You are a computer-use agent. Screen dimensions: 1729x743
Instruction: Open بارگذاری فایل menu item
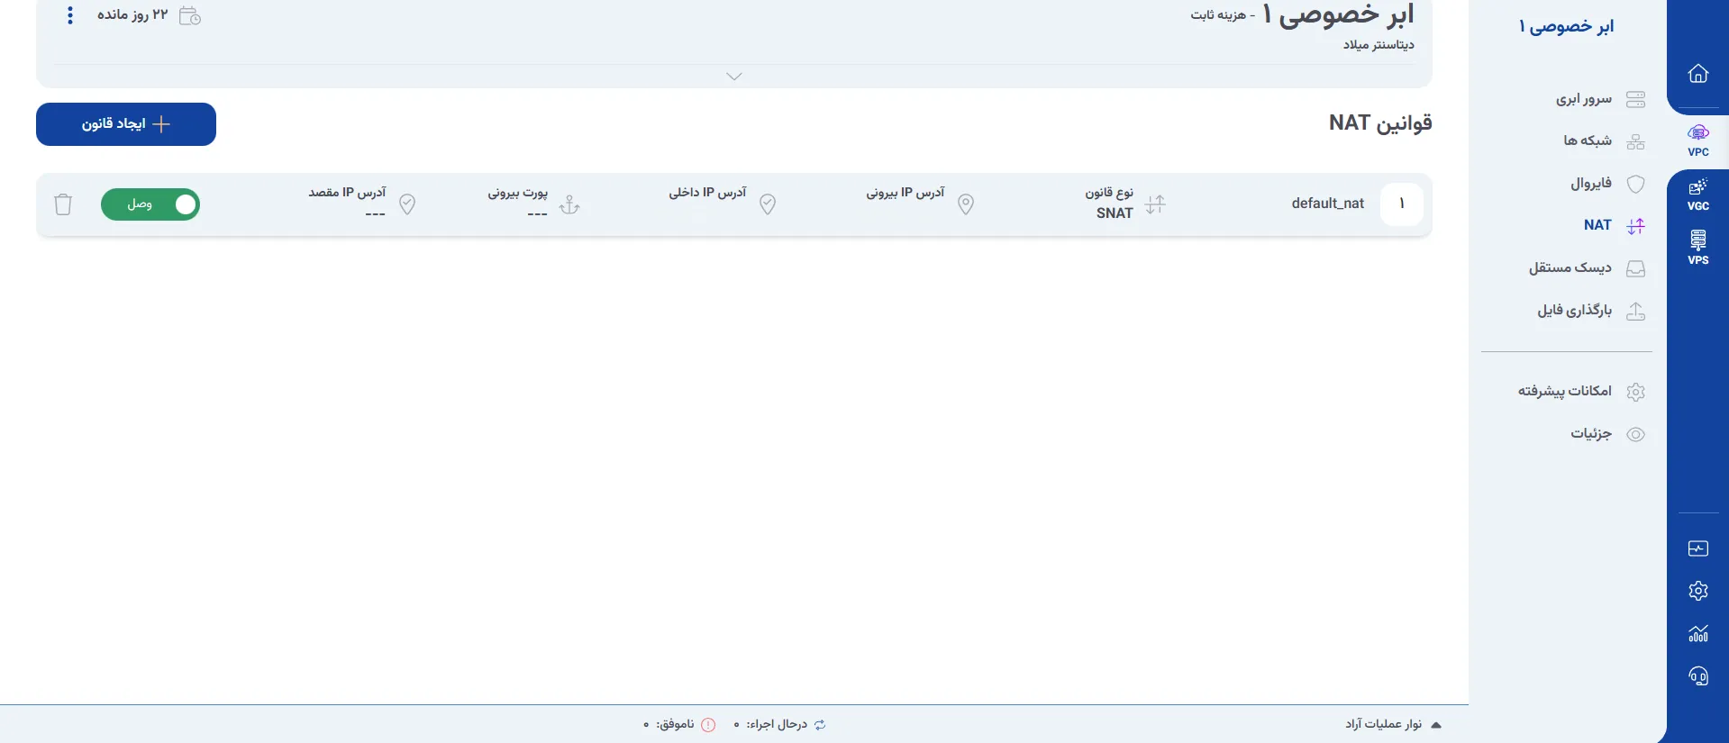click(1591, 311)
